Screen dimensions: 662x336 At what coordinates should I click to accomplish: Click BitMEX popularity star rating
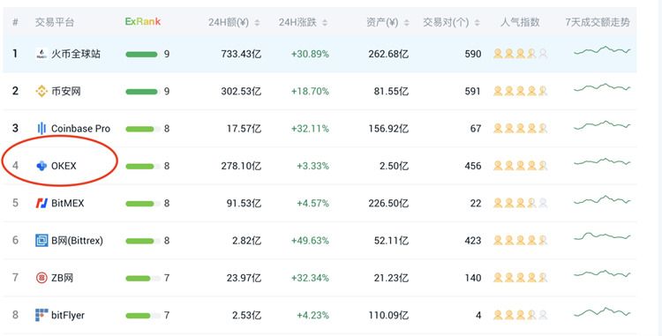click(520, 203)
